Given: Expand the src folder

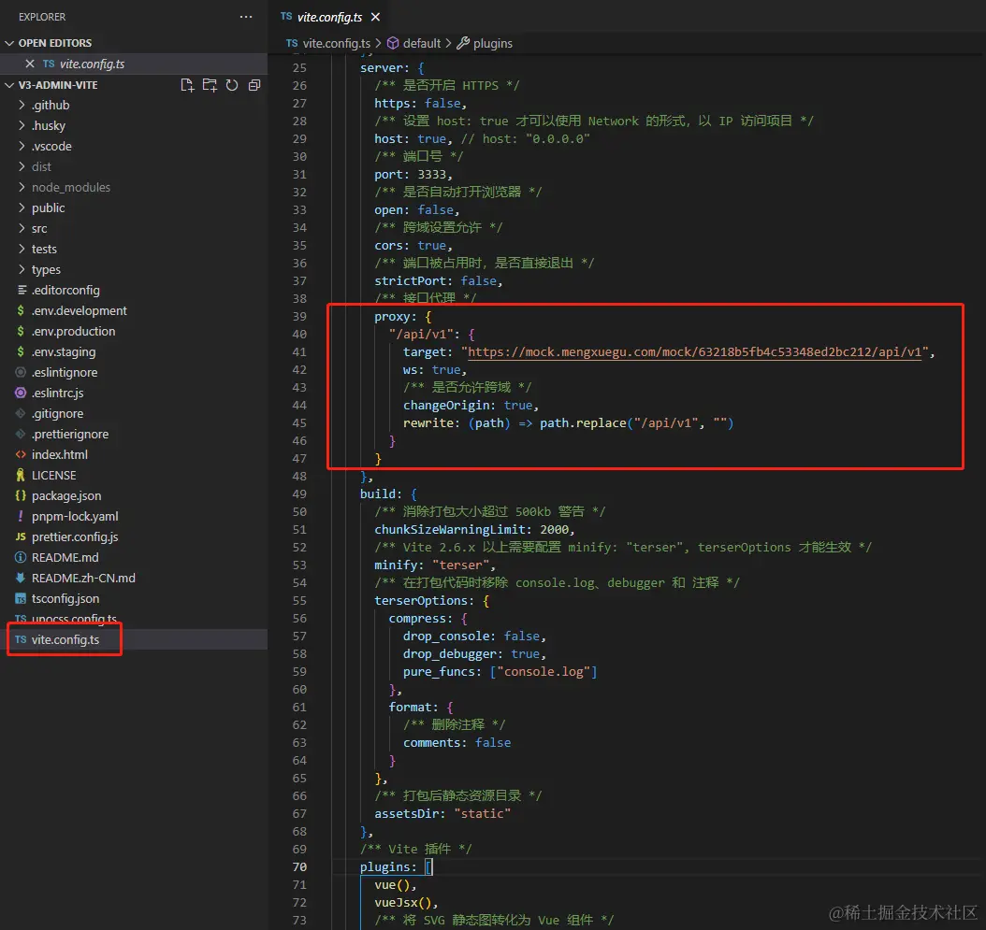Looking at the screenshot, I should pyautogui.click(x=39, y=228).
